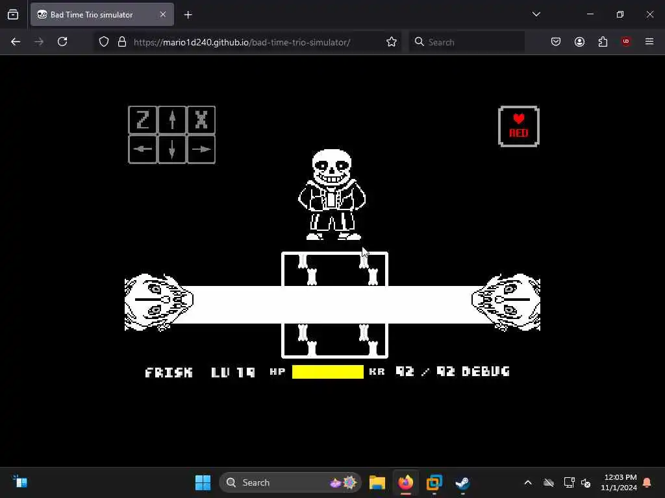The height and width of the screenshot is (498, 665).
Task: Open the Extensions menu
Action: pos(603,41)
